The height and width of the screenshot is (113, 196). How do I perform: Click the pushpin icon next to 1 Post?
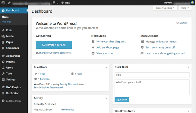click(36, 74)
